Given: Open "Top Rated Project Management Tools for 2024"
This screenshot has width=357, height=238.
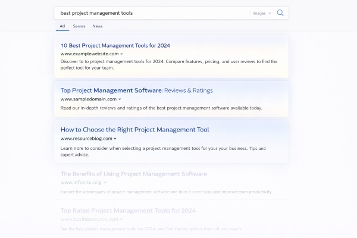Looking at the screenshot, I should [x=127, y=210].
